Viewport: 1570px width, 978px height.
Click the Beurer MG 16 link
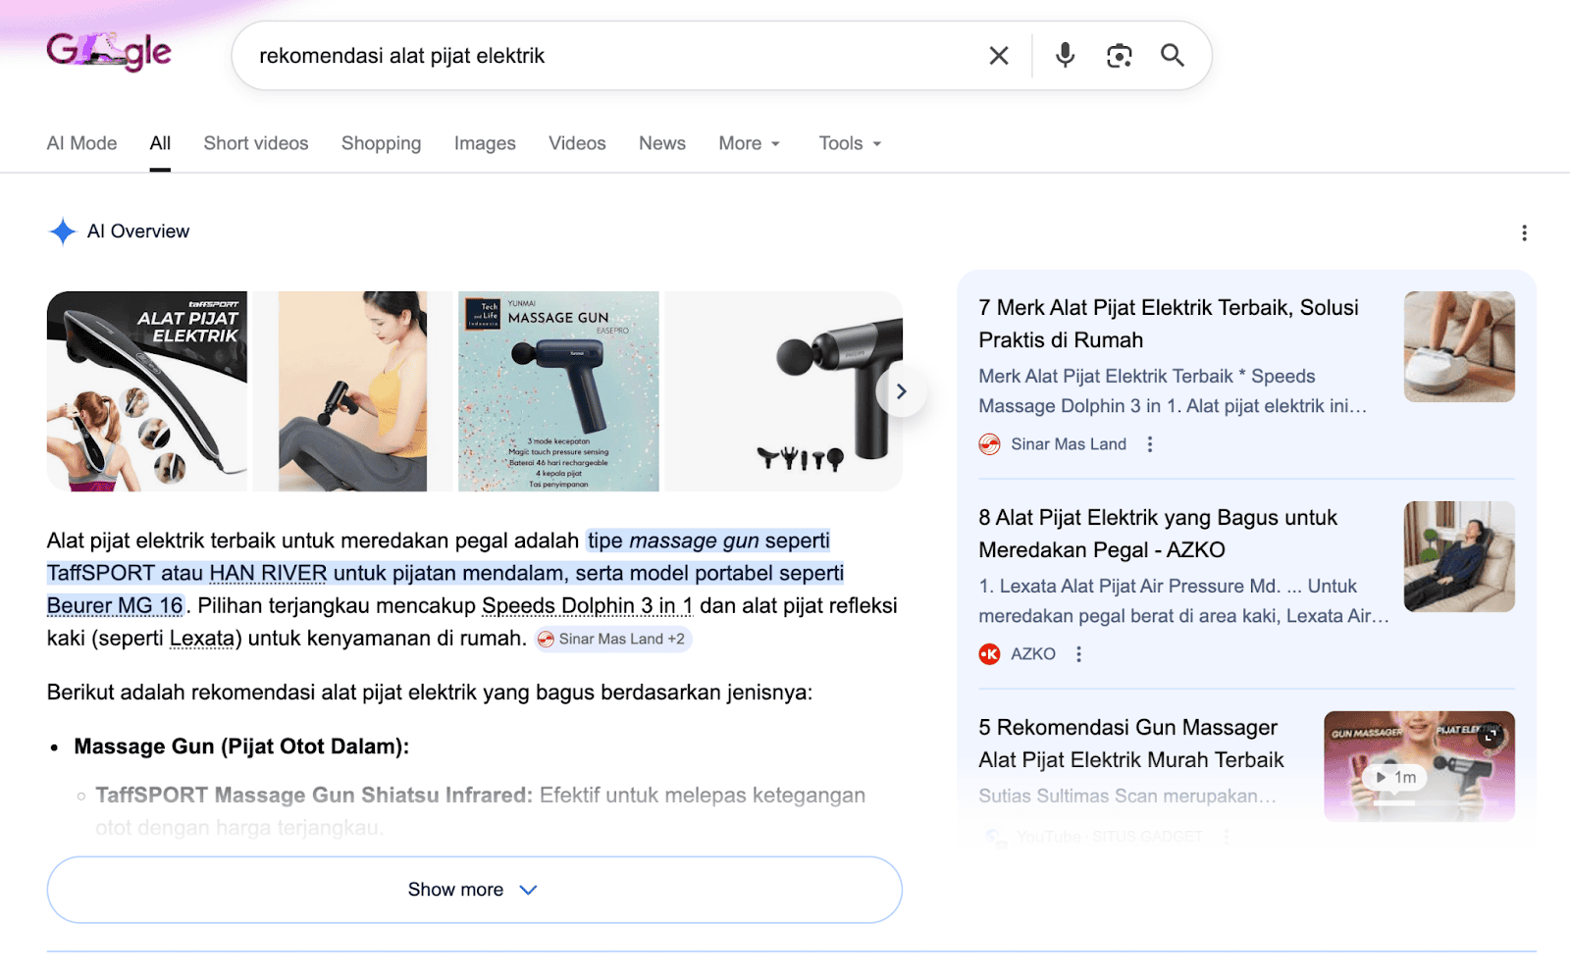(115, 605)
